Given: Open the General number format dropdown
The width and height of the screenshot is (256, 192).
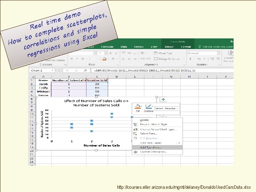Looking at the screenshot, I should (218, 53).
